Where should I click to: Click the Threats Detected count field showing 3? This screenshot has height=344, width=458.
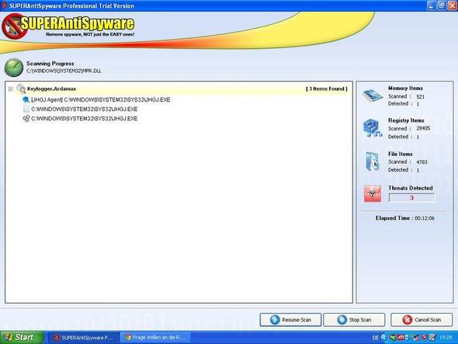(411, 198)
